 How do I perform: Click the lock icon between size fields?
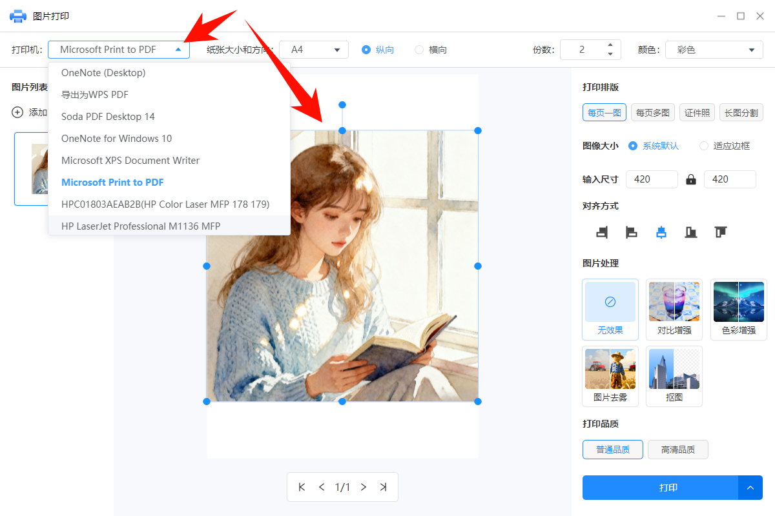690,179
